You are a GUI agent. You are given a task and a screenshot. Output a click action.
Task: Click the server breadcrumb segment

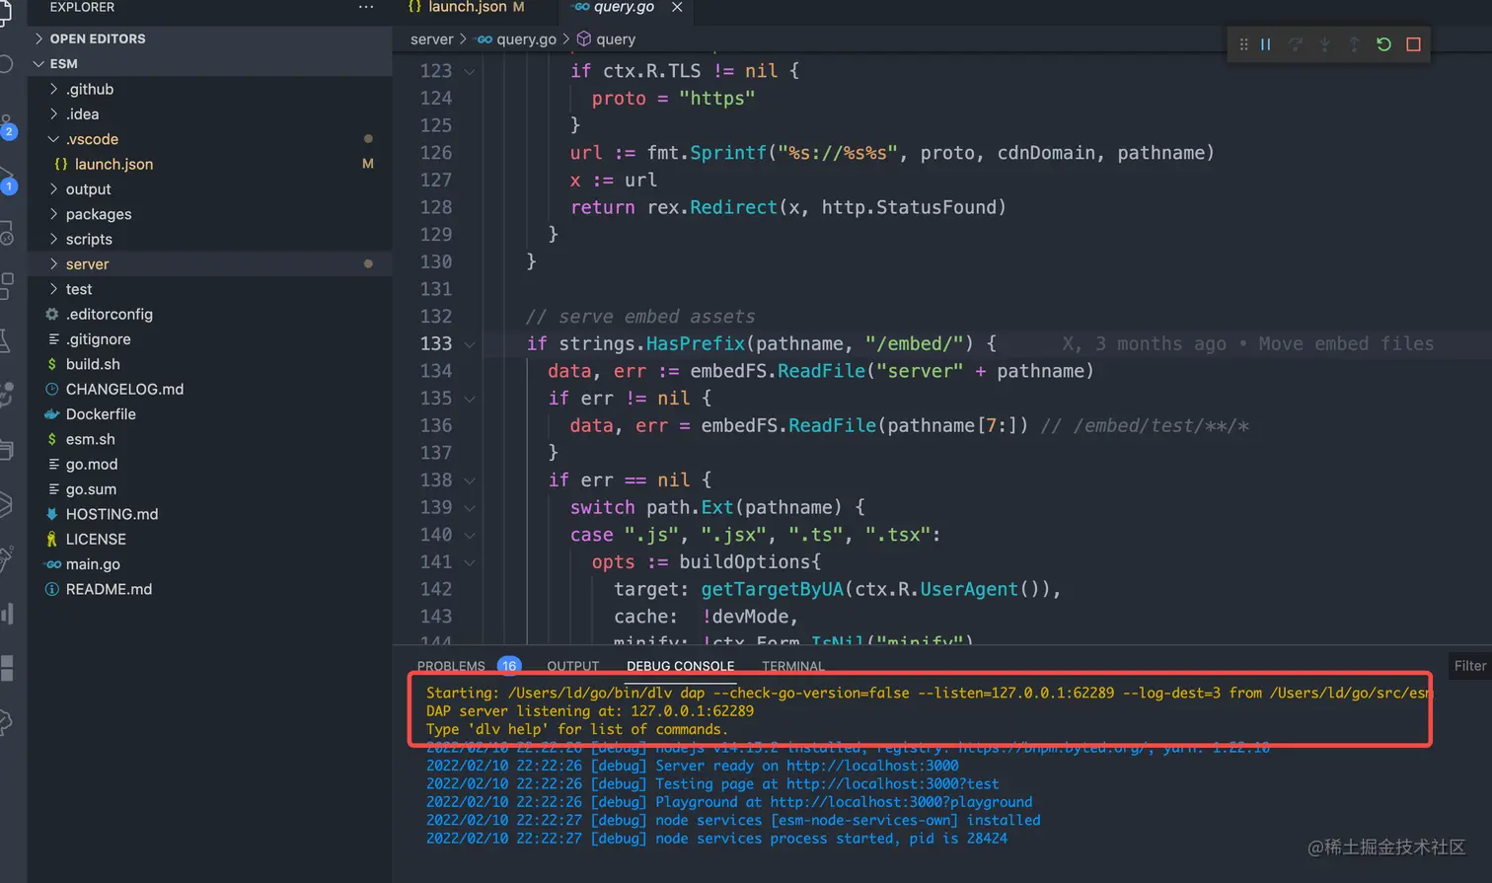pyautogui.click(x=431, y=39)
